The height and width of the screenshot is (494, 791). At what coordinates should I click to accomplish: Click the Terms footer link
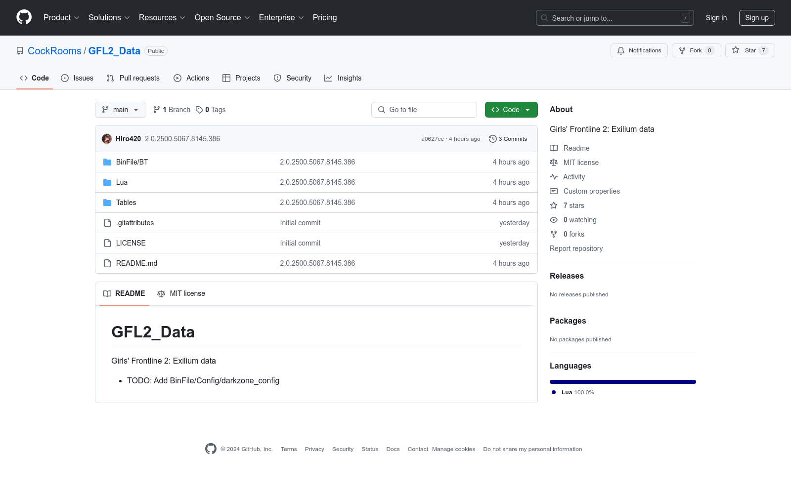[289, 449]
